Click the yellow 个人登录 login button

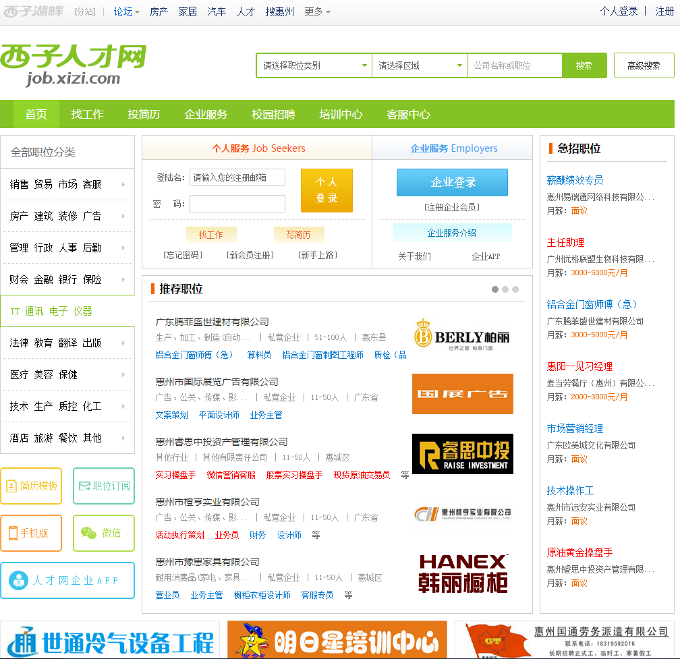(327, 190)
